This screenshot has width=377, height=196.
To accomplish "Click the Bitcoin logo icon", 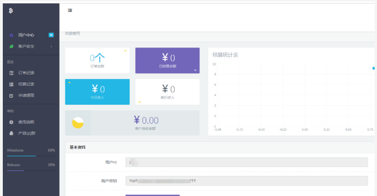I will coord(11,11).
